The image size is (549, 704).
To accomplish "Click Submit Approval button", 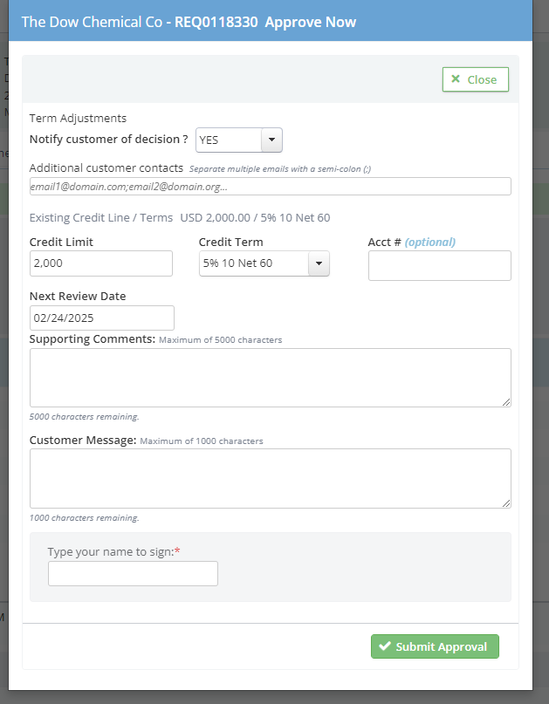I will (435, 646).
